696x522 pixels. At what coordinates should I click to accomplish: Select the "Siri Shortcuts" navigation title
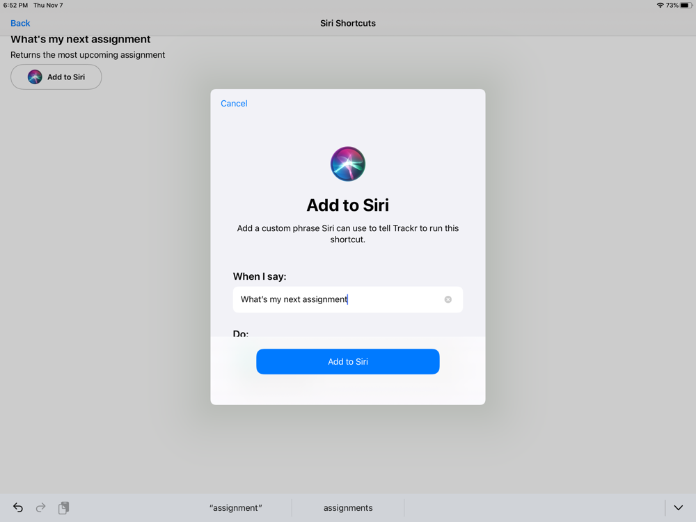click(x=348, y=23)
